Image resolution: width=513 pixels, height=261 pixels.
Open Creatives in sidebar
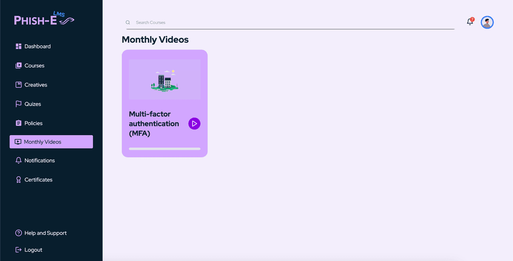(36, 85)
